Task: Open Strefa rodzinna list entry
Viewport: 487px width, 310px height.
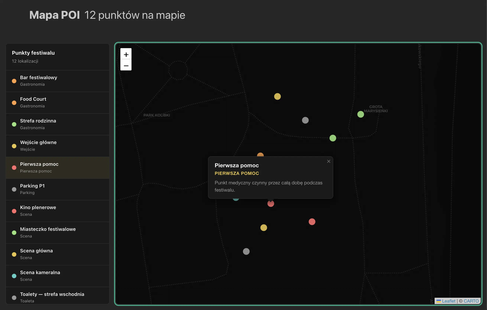Action: pyautogui.click(x=58, y=124)
